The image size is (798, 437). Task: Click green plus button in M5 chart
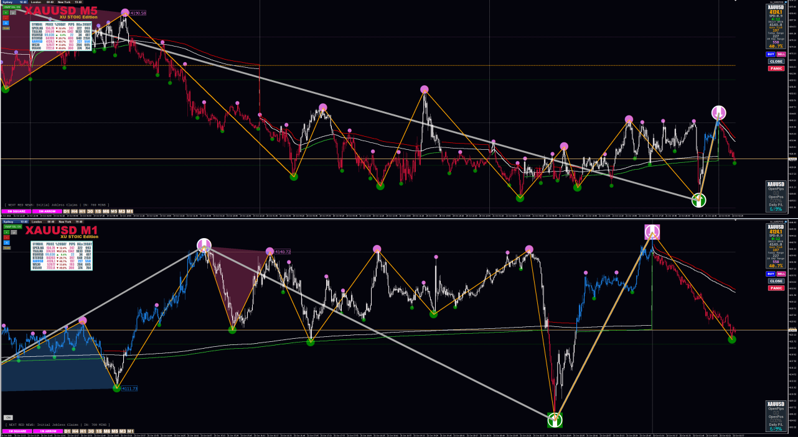click(x=6, y=12)
